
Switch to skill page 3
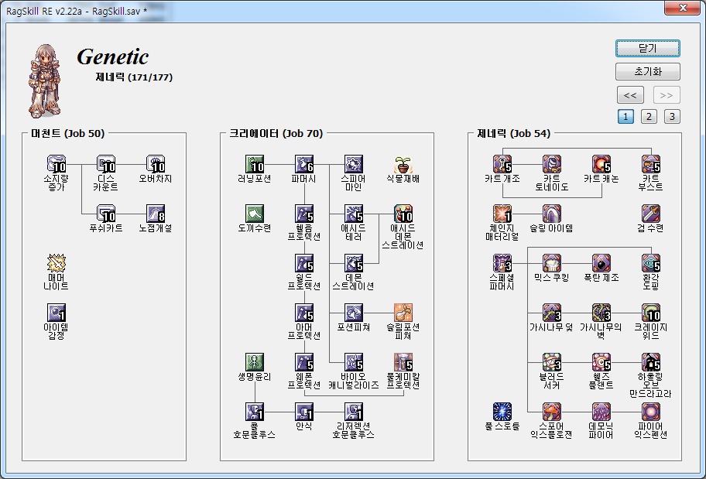tap(672, 117)
